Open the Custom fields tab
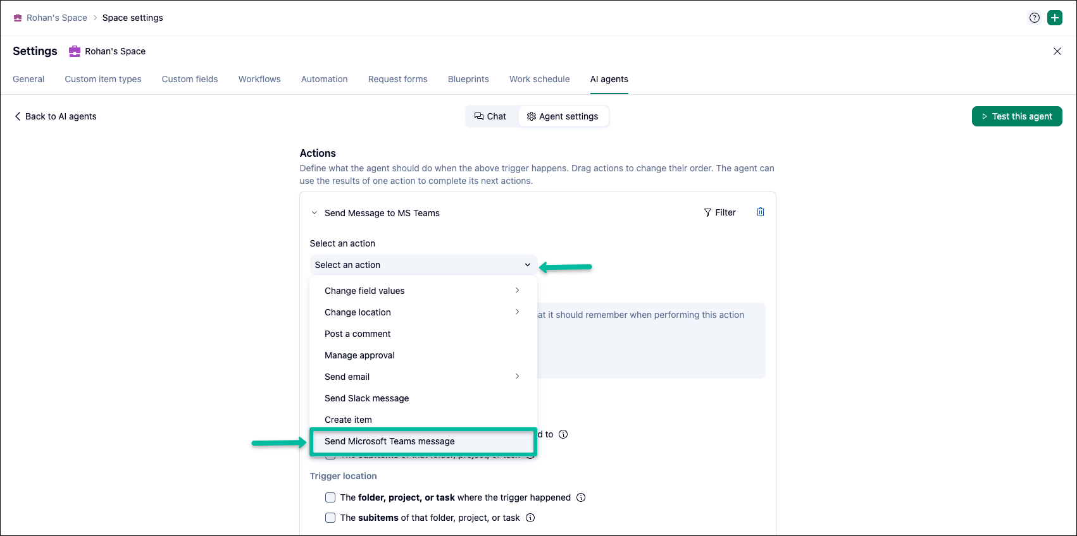This screenshot has width=1077, height=536. [x=190, y=79]
